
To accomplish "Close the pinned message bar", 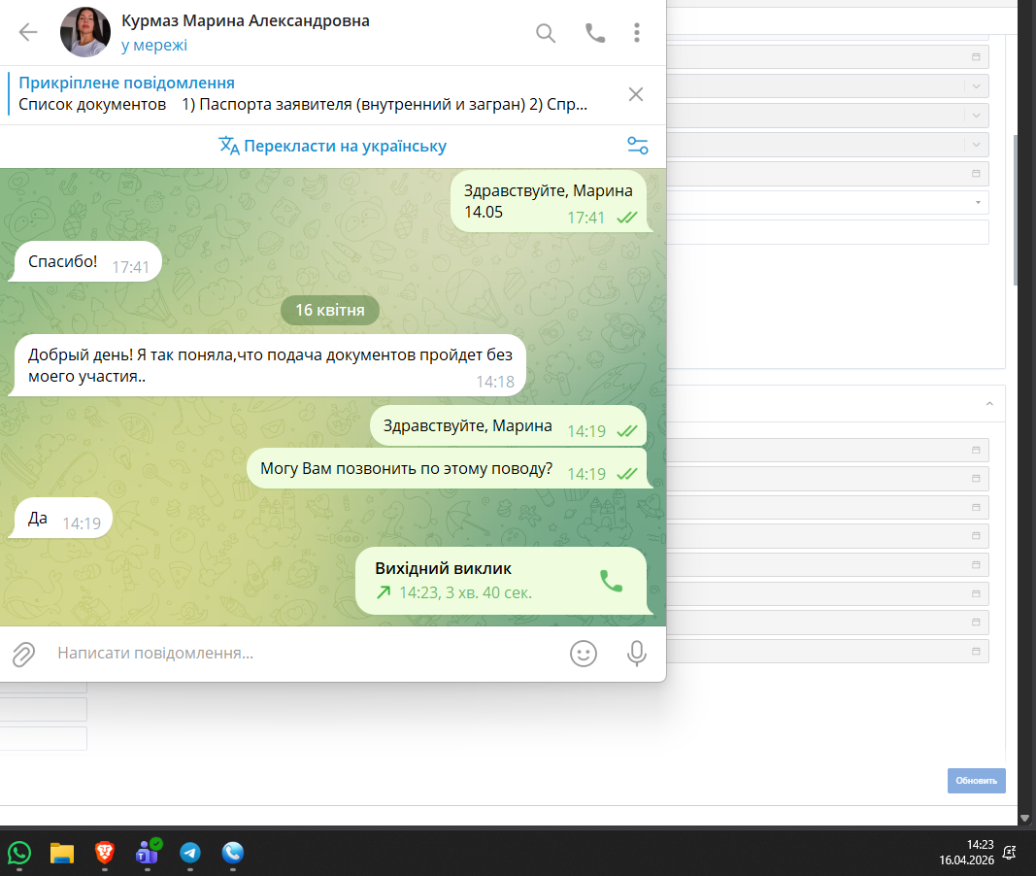I will click(x=636, y=94).
